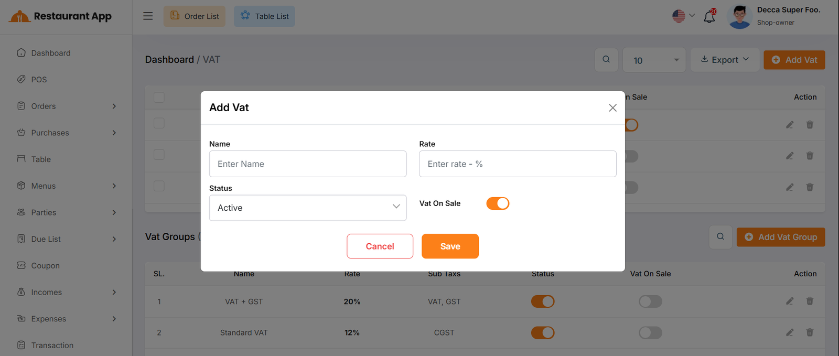The height and width of the screenshot is (356, 839).
Task: Open the Status dropdown showing Active
Action: pos(308,208)
